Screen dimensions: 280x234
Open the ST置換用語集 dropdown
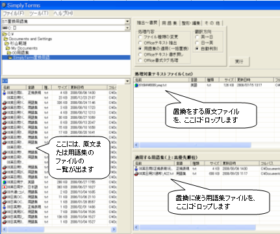tap(127, 21)
